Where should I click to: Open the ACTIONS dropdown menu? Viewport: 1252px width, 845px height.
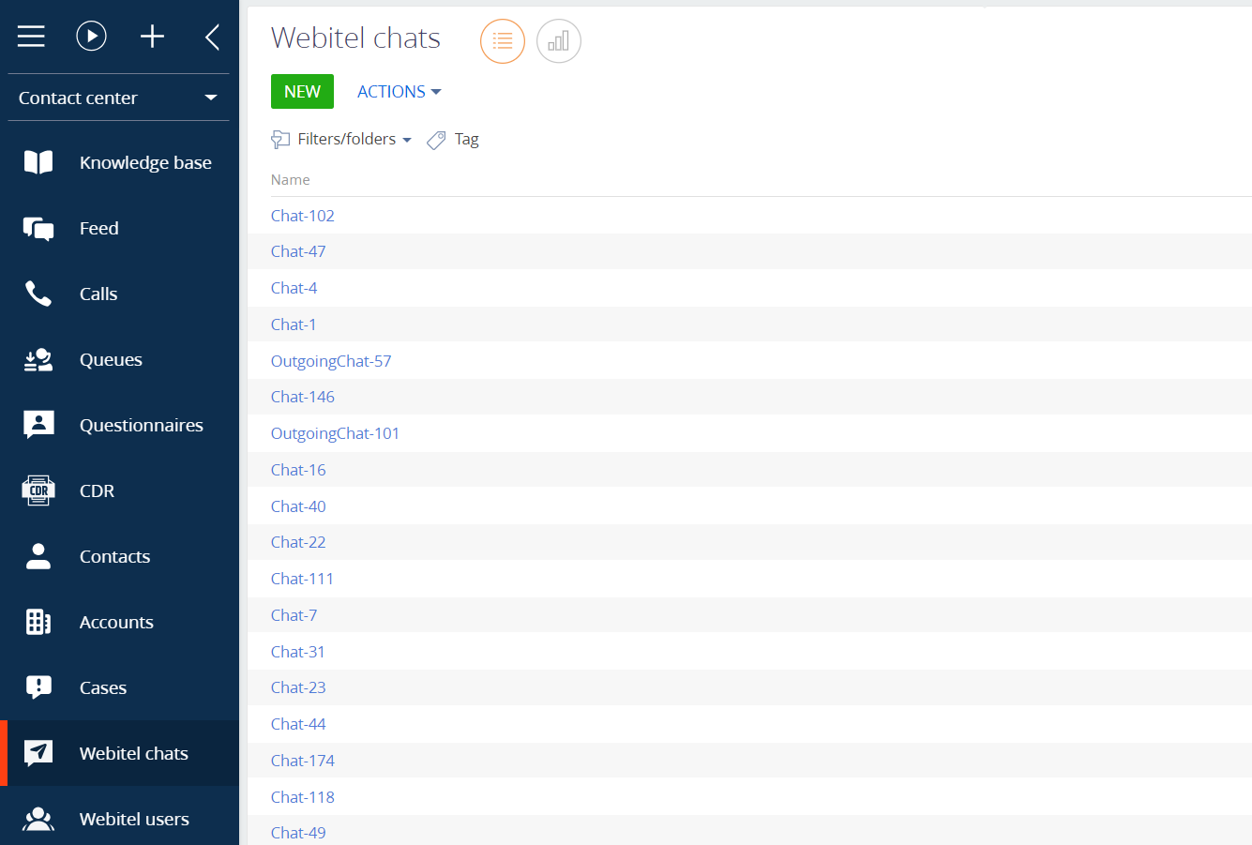tap(400, 92)
